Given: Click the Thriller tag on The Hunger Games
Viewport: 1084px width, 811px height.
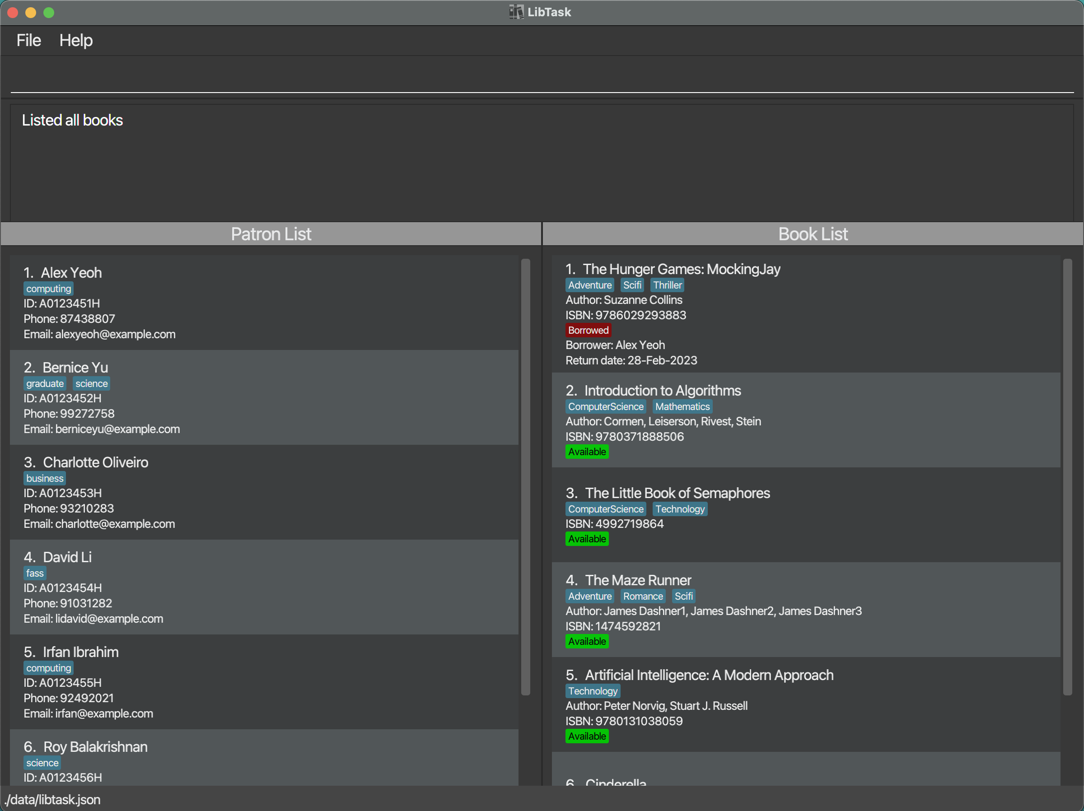Looking at the screenshot, I should tap(667, 285).
